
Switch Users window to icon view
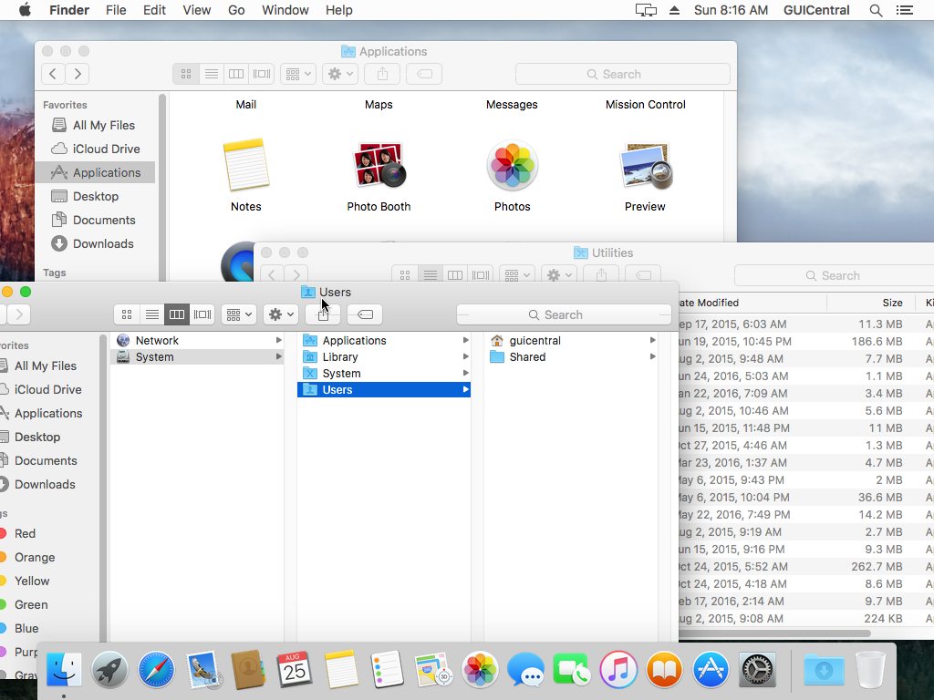point(127,314)
